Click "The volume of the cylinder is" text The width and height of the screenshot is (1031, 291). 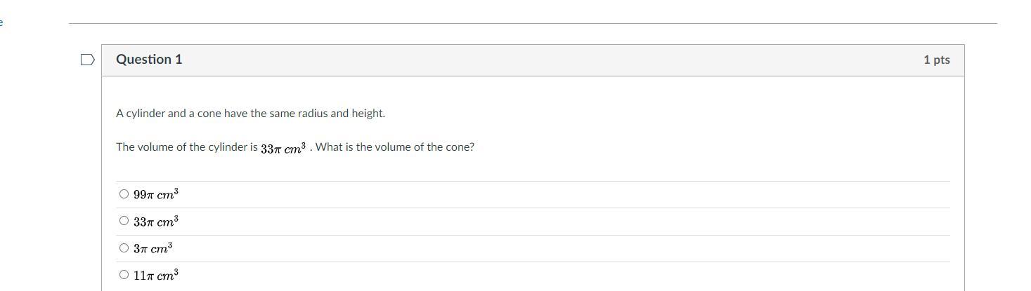pos(187,147)
